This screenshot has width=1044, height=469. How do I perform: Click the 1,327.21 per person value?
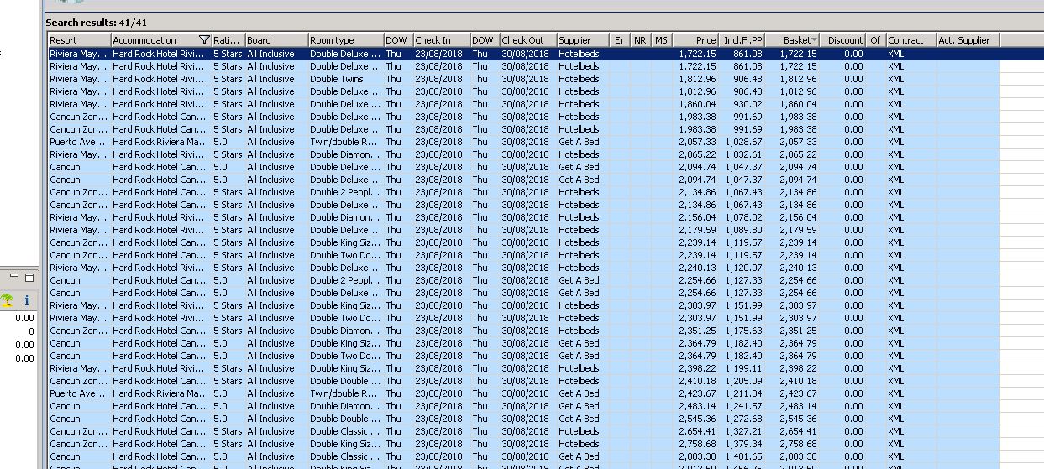[743, 431]
